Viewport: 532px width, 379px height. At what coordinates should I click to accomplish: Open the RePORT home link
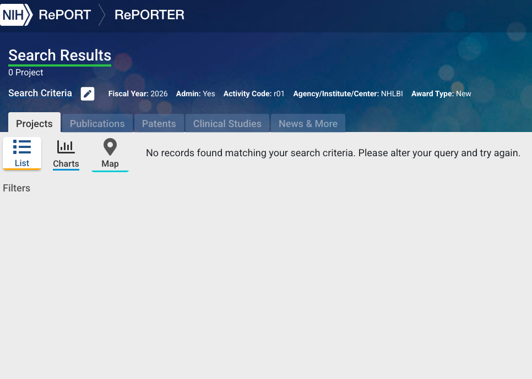[x=64, y=15]
